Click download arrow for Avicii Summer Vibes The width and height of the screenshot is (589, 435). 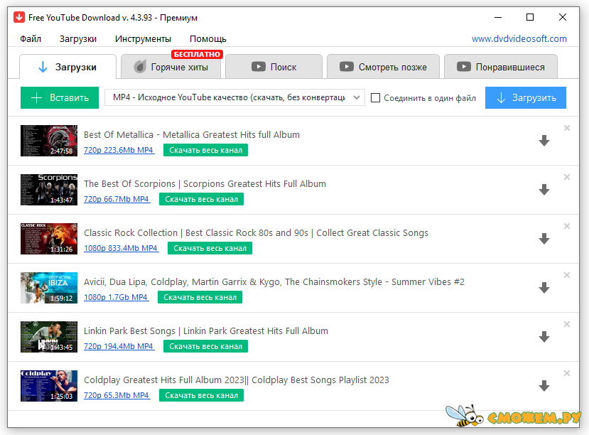[544, 288]
